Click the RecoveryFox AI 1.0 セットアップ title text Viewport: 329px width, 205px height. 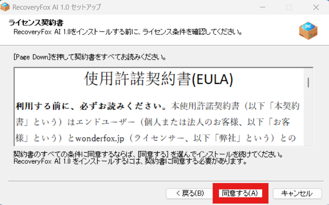pos(57,7)
